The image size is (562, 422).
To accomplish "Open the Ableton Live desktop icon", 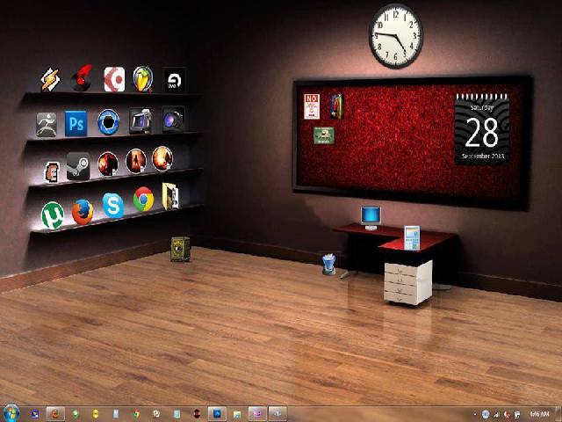I will click(174, 81).
